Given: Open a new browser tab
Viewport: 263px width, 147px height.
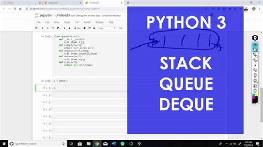Looking at the screenshot, I should pyautogui.click(x=128, y=3).
